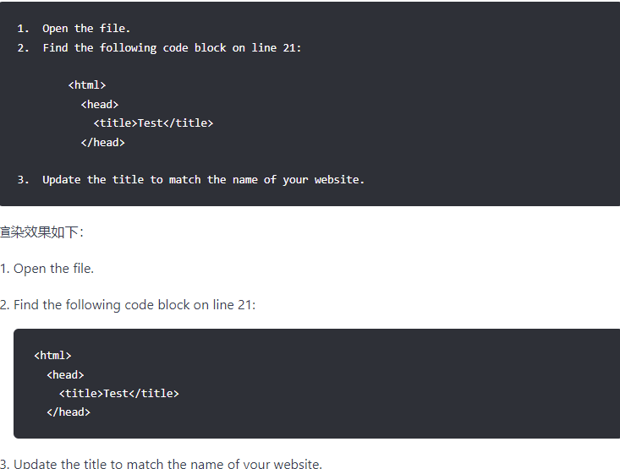Screen dimensions: 620x469
Task: Click rendered list item "3. Update the title"
Action: (161, 463)
